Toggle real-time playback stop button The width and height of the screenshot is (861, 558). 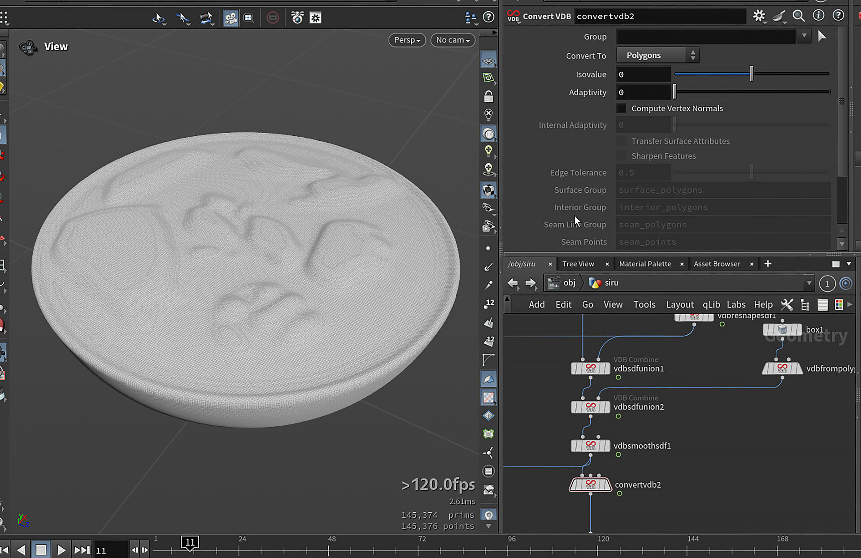[x=41, y=550]
